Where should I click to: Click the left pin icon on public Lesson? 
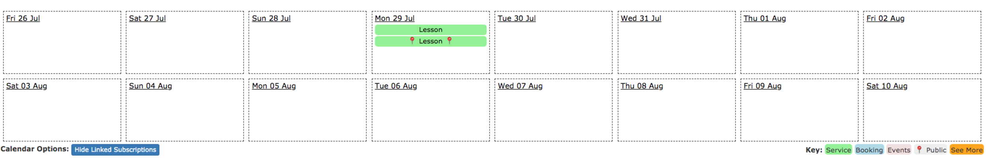[x=412, y=41]
